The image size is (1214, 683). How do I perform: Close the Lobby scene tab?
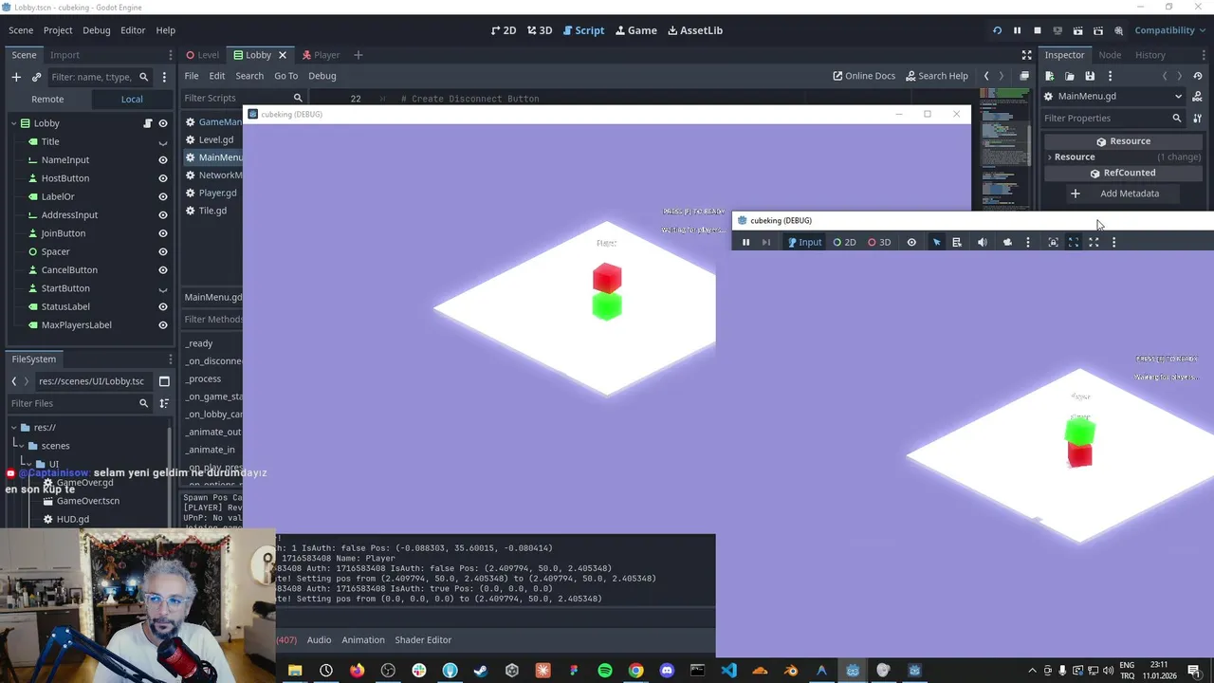click(x=282, y=55)
